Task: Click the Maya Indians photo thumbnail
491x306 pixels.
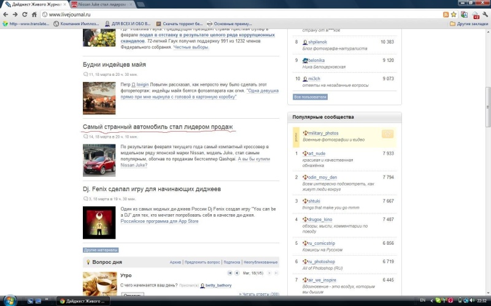Action: 99,98
